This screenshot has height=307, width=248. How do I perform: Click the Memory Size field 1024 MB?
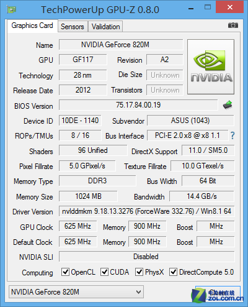coord(88,196)
